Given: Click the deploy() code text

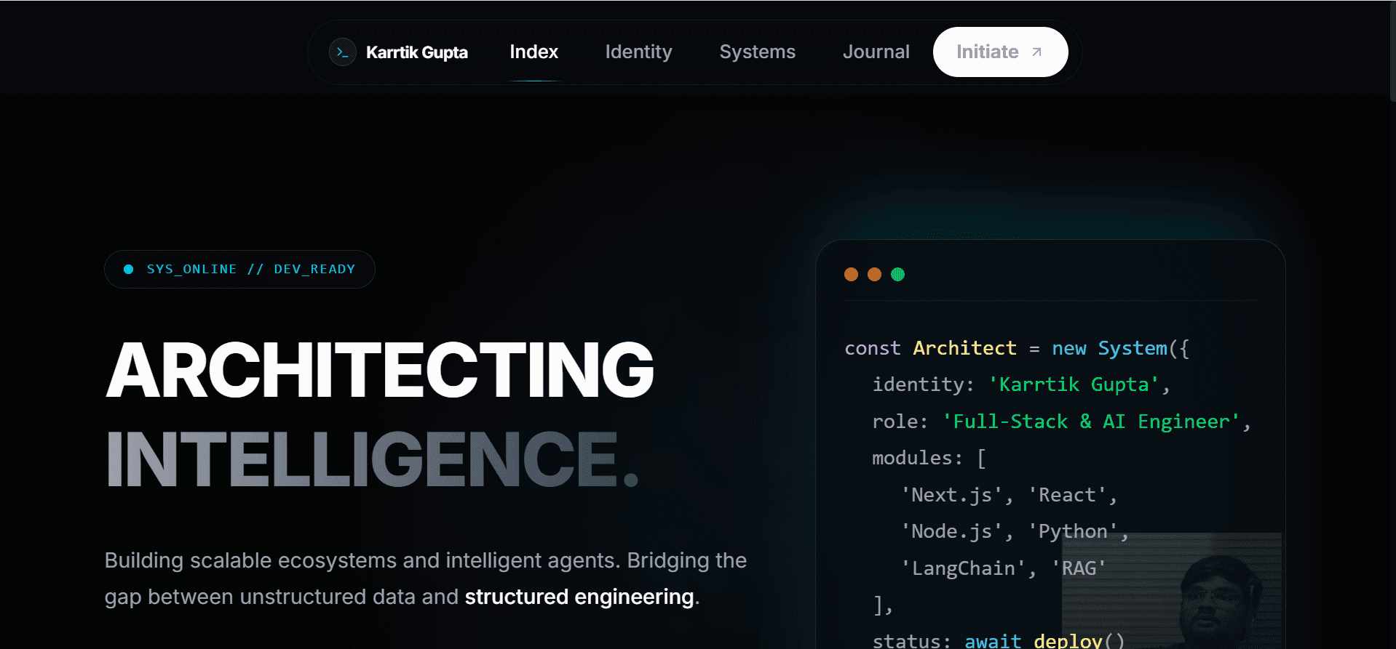Looking at the screenshot, I should 1079,640.
